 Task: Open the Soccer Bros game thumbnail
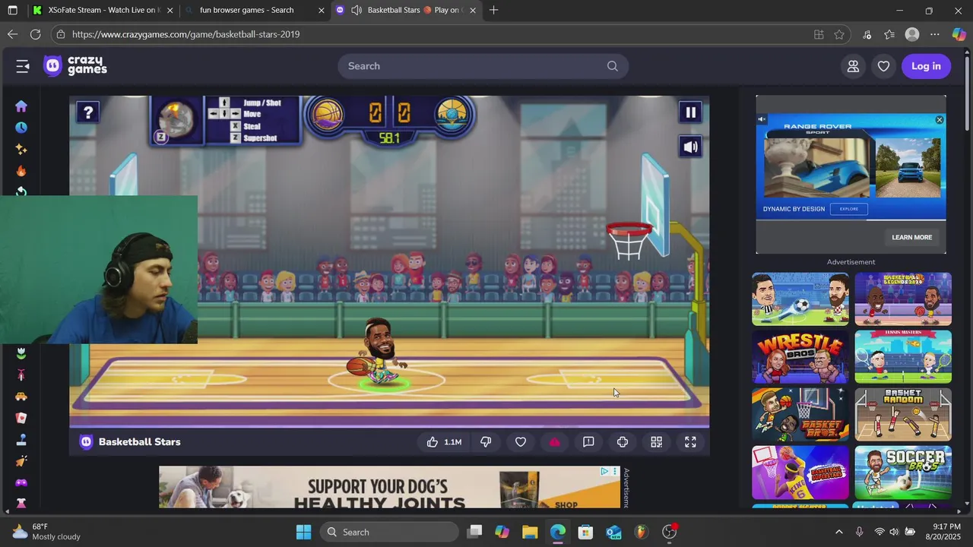903,472
